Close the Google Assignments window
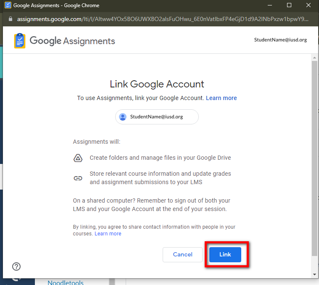Screen dimensions: 319x285 click(308, 5)
